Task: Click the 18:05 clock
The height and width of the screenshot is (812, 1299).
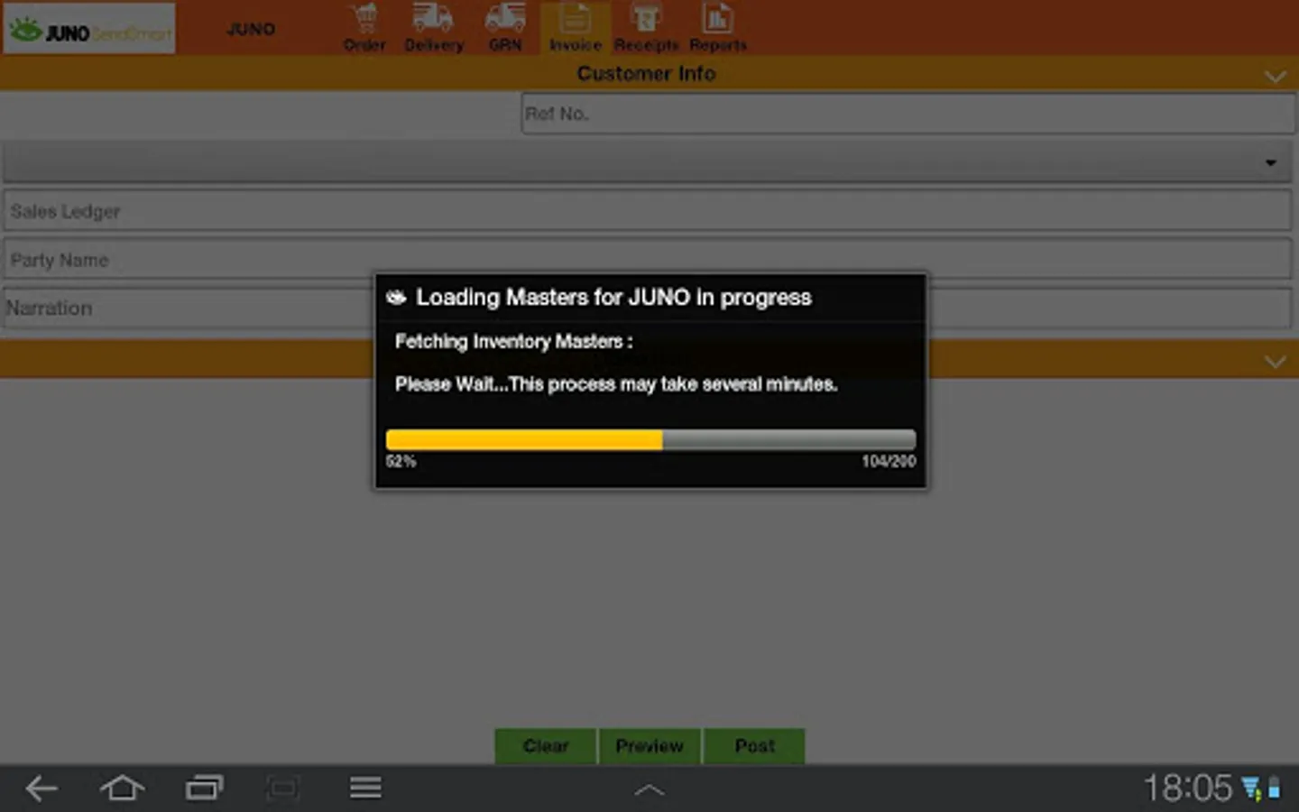Action: click(1188, 789)
